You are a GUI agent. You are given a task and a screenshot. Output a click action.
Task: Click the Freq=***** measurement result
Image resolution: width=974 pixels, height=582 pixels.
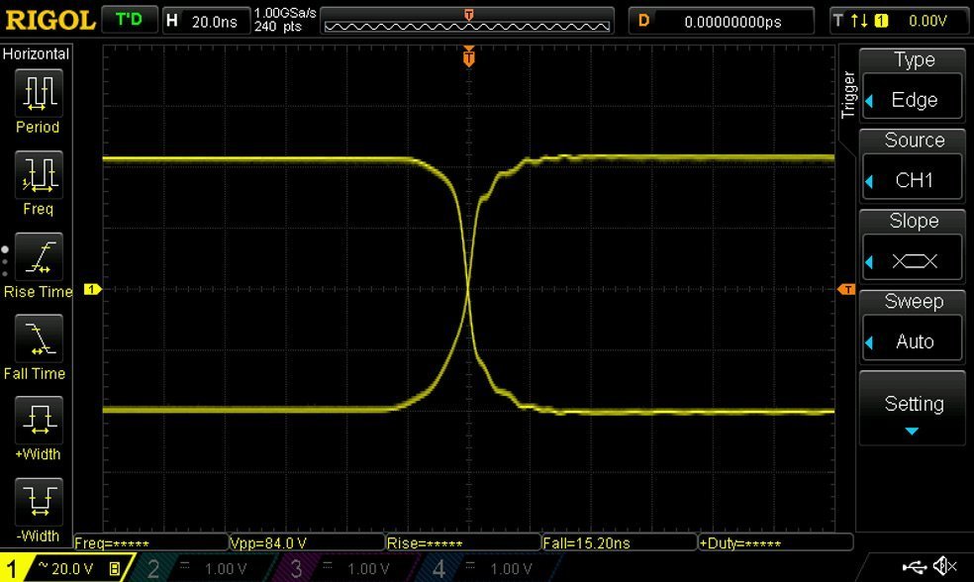[x=150, y=542]
